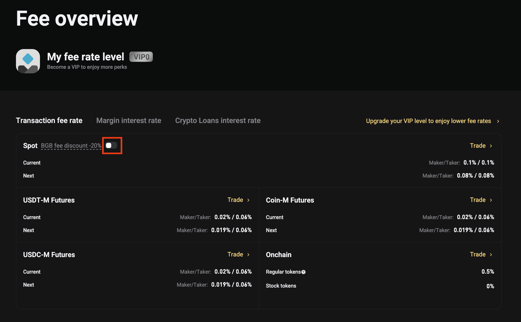Click the Current label under USDC-M Futures

(32, 272)
